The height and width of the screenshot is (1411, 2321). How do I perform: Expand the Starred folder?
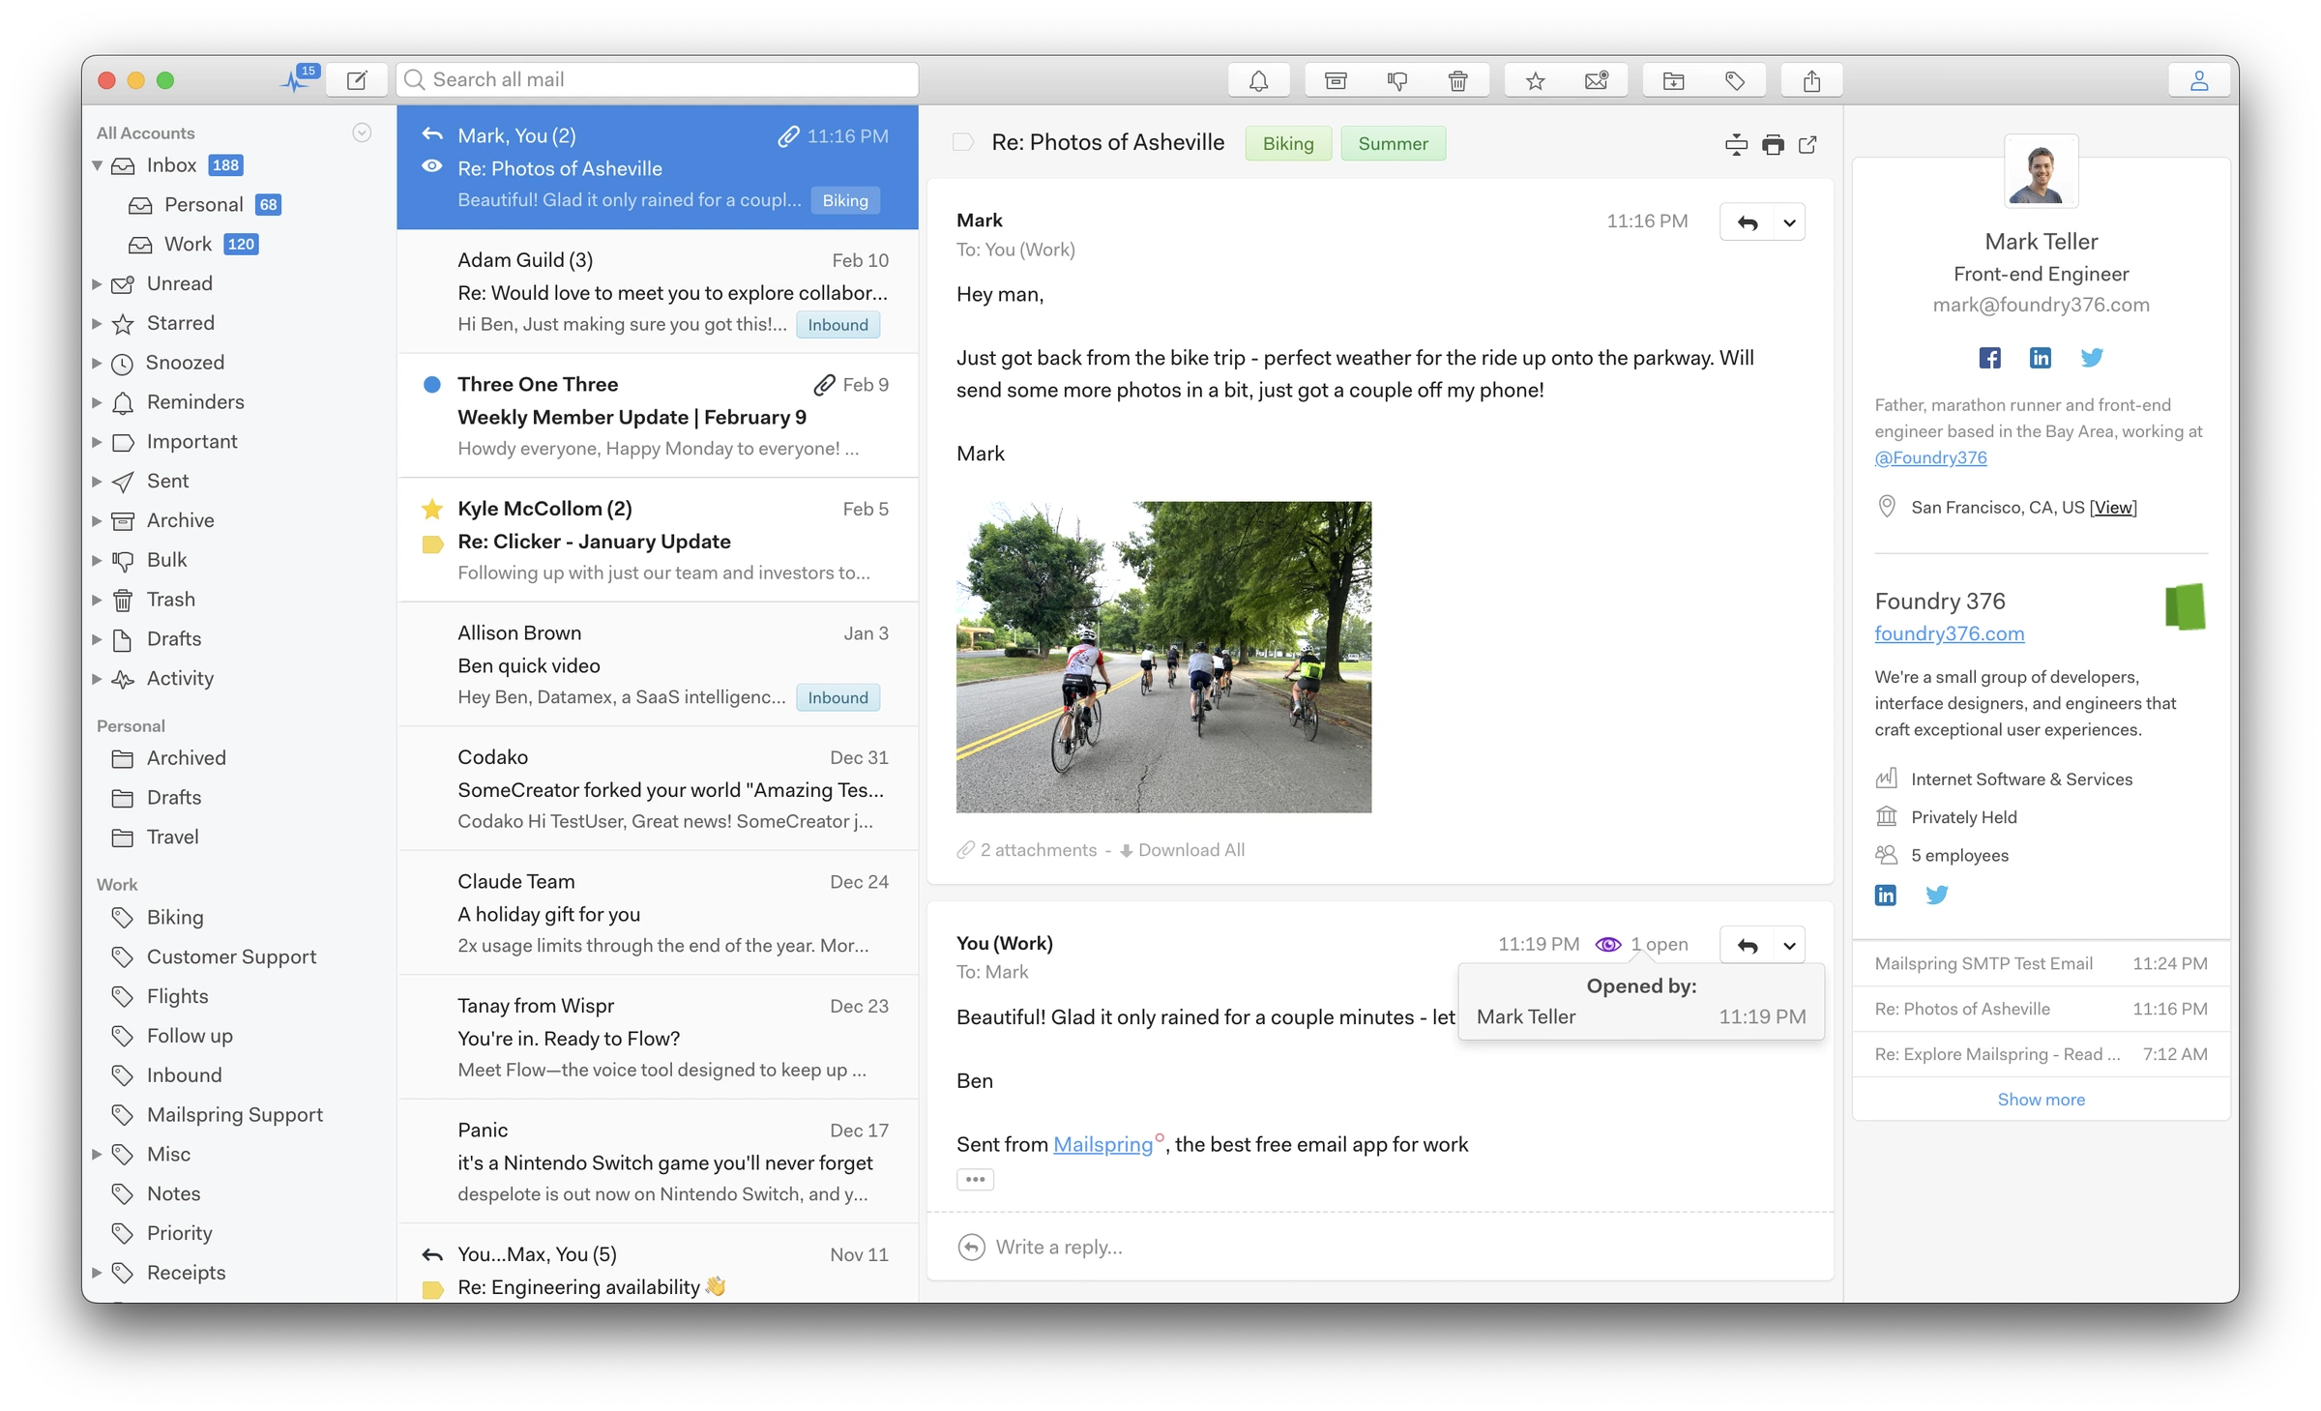point(97,323)
